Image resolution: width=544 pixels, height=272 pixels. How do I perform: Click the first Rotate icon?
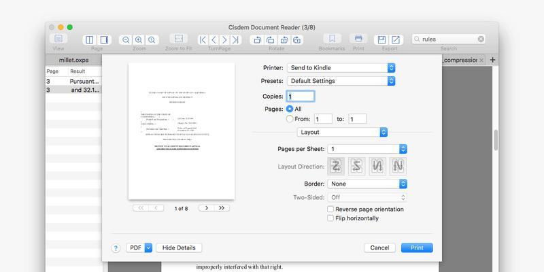[x=257, y=40]
